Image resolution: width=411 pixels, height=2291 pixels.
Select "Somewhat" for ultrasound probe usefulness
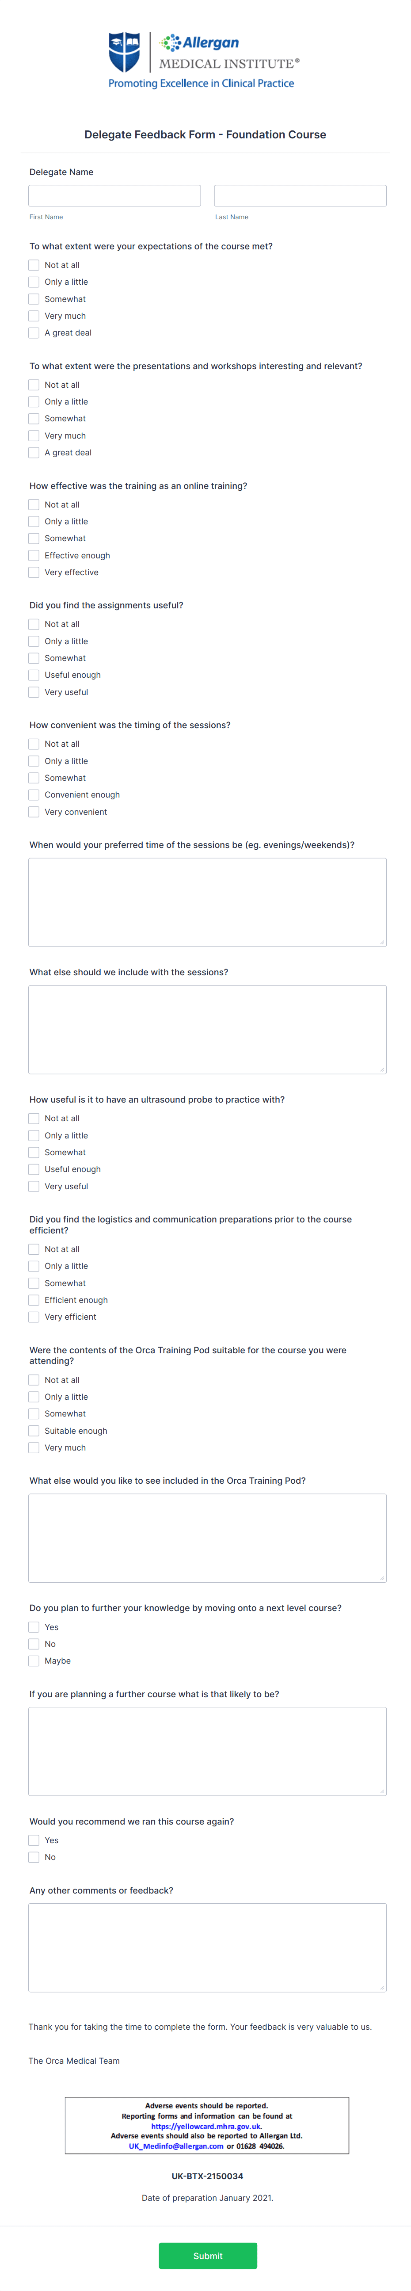coord(33,1152)
